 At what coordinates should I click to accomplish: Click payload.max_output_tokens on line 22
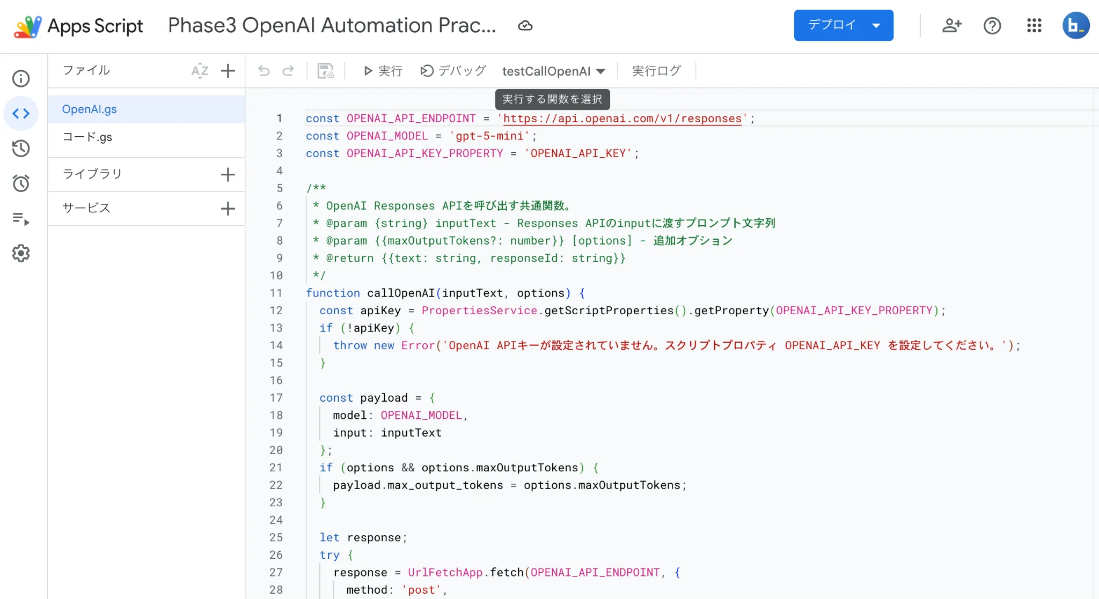418,485
